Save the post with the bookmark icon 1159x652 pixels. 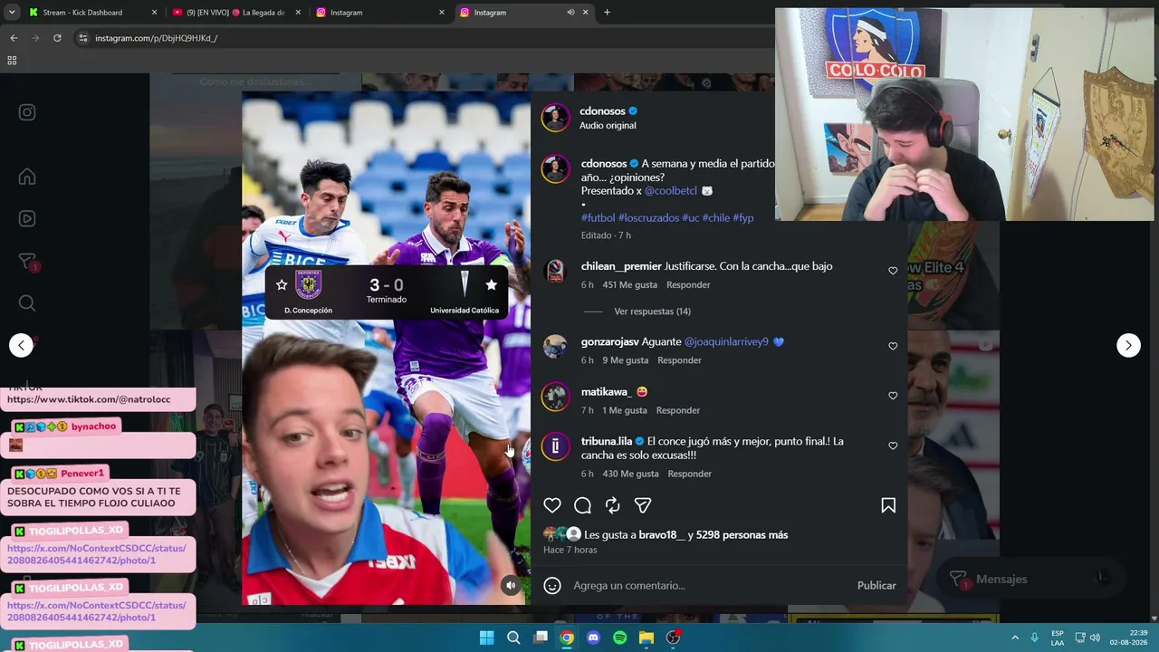(x=888, y=505)
